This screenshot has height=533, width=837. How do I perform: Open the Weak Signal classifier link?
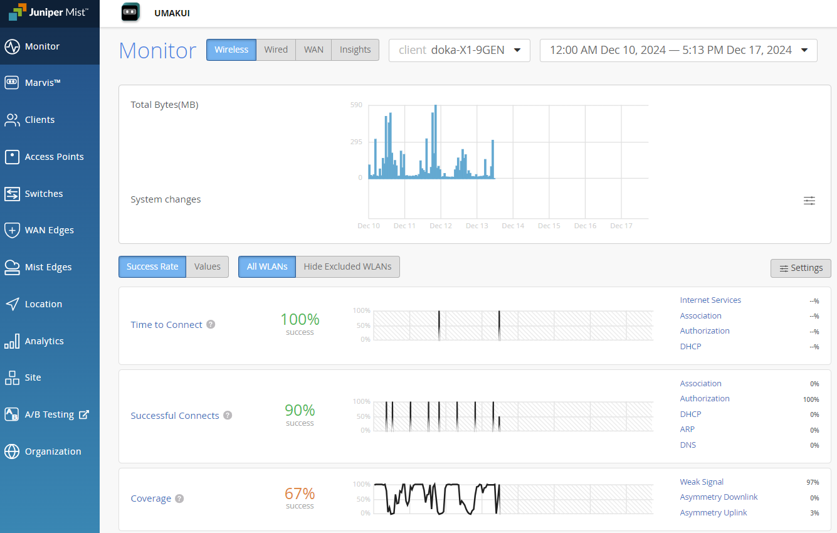pos(702,482)
